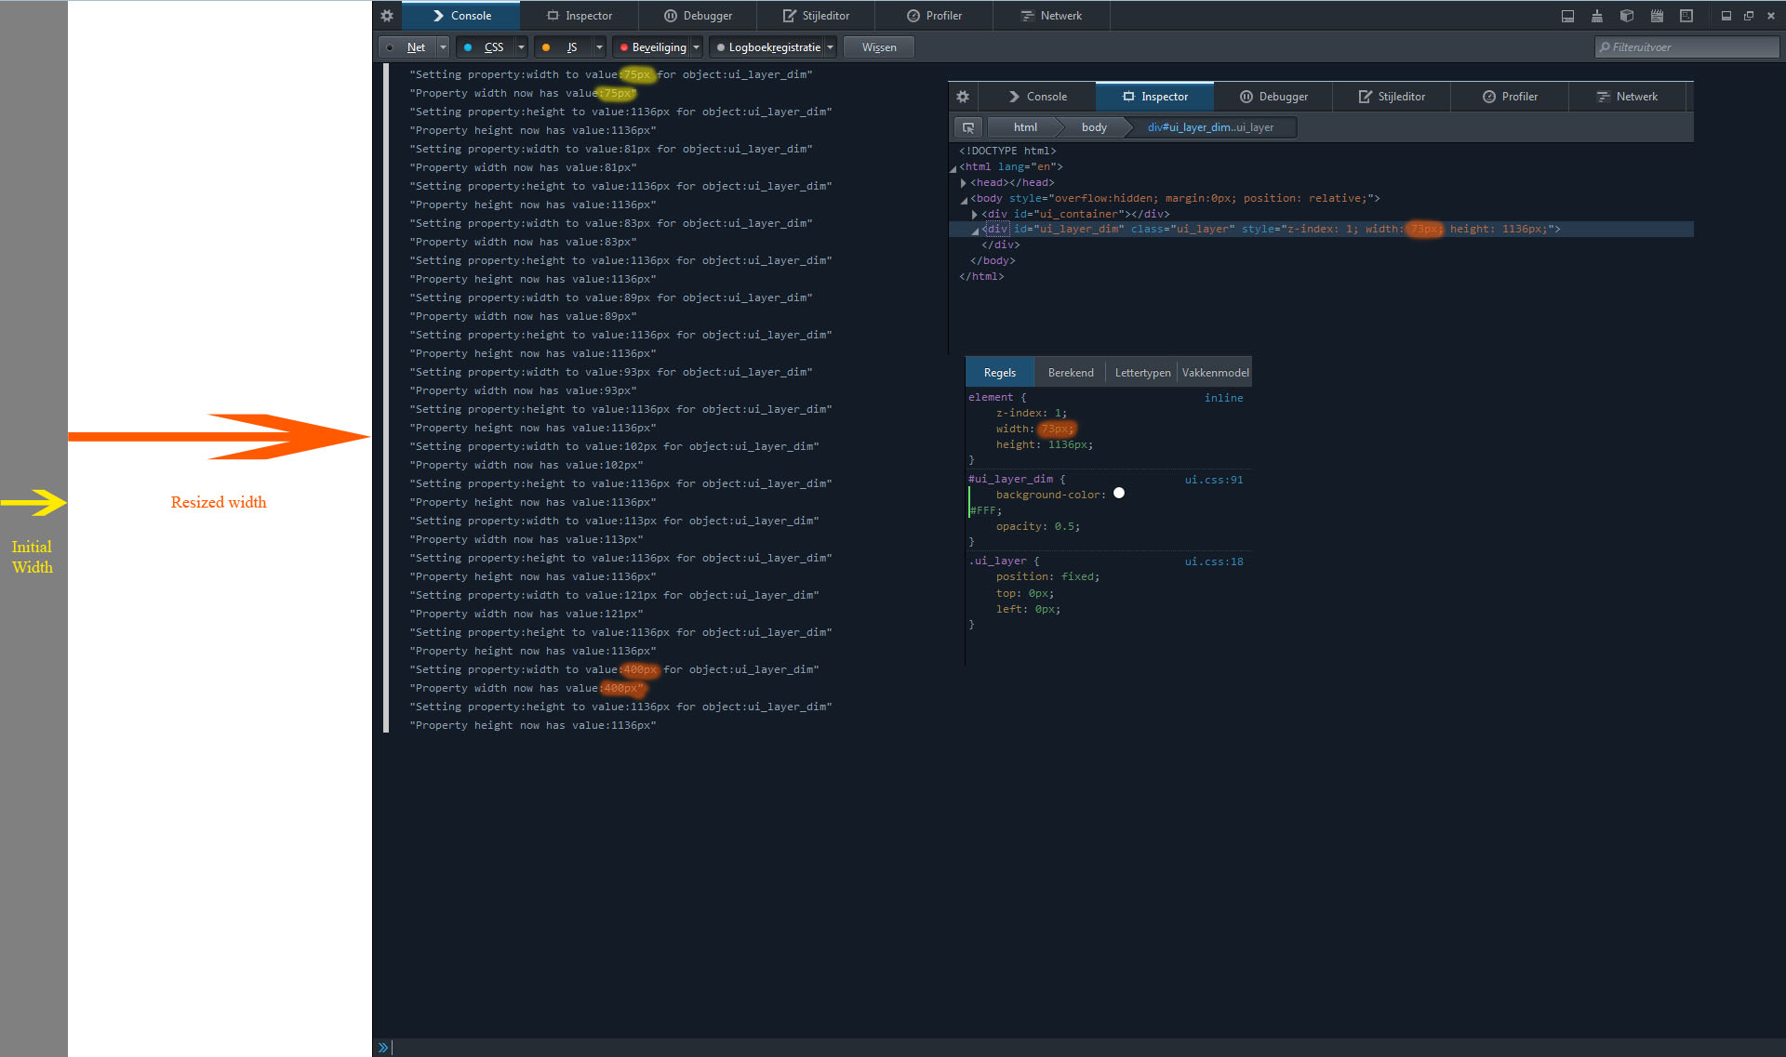Viewport: 1786px width, 1057px height.
Task: Expand the head element node
Action: [964, 183]
